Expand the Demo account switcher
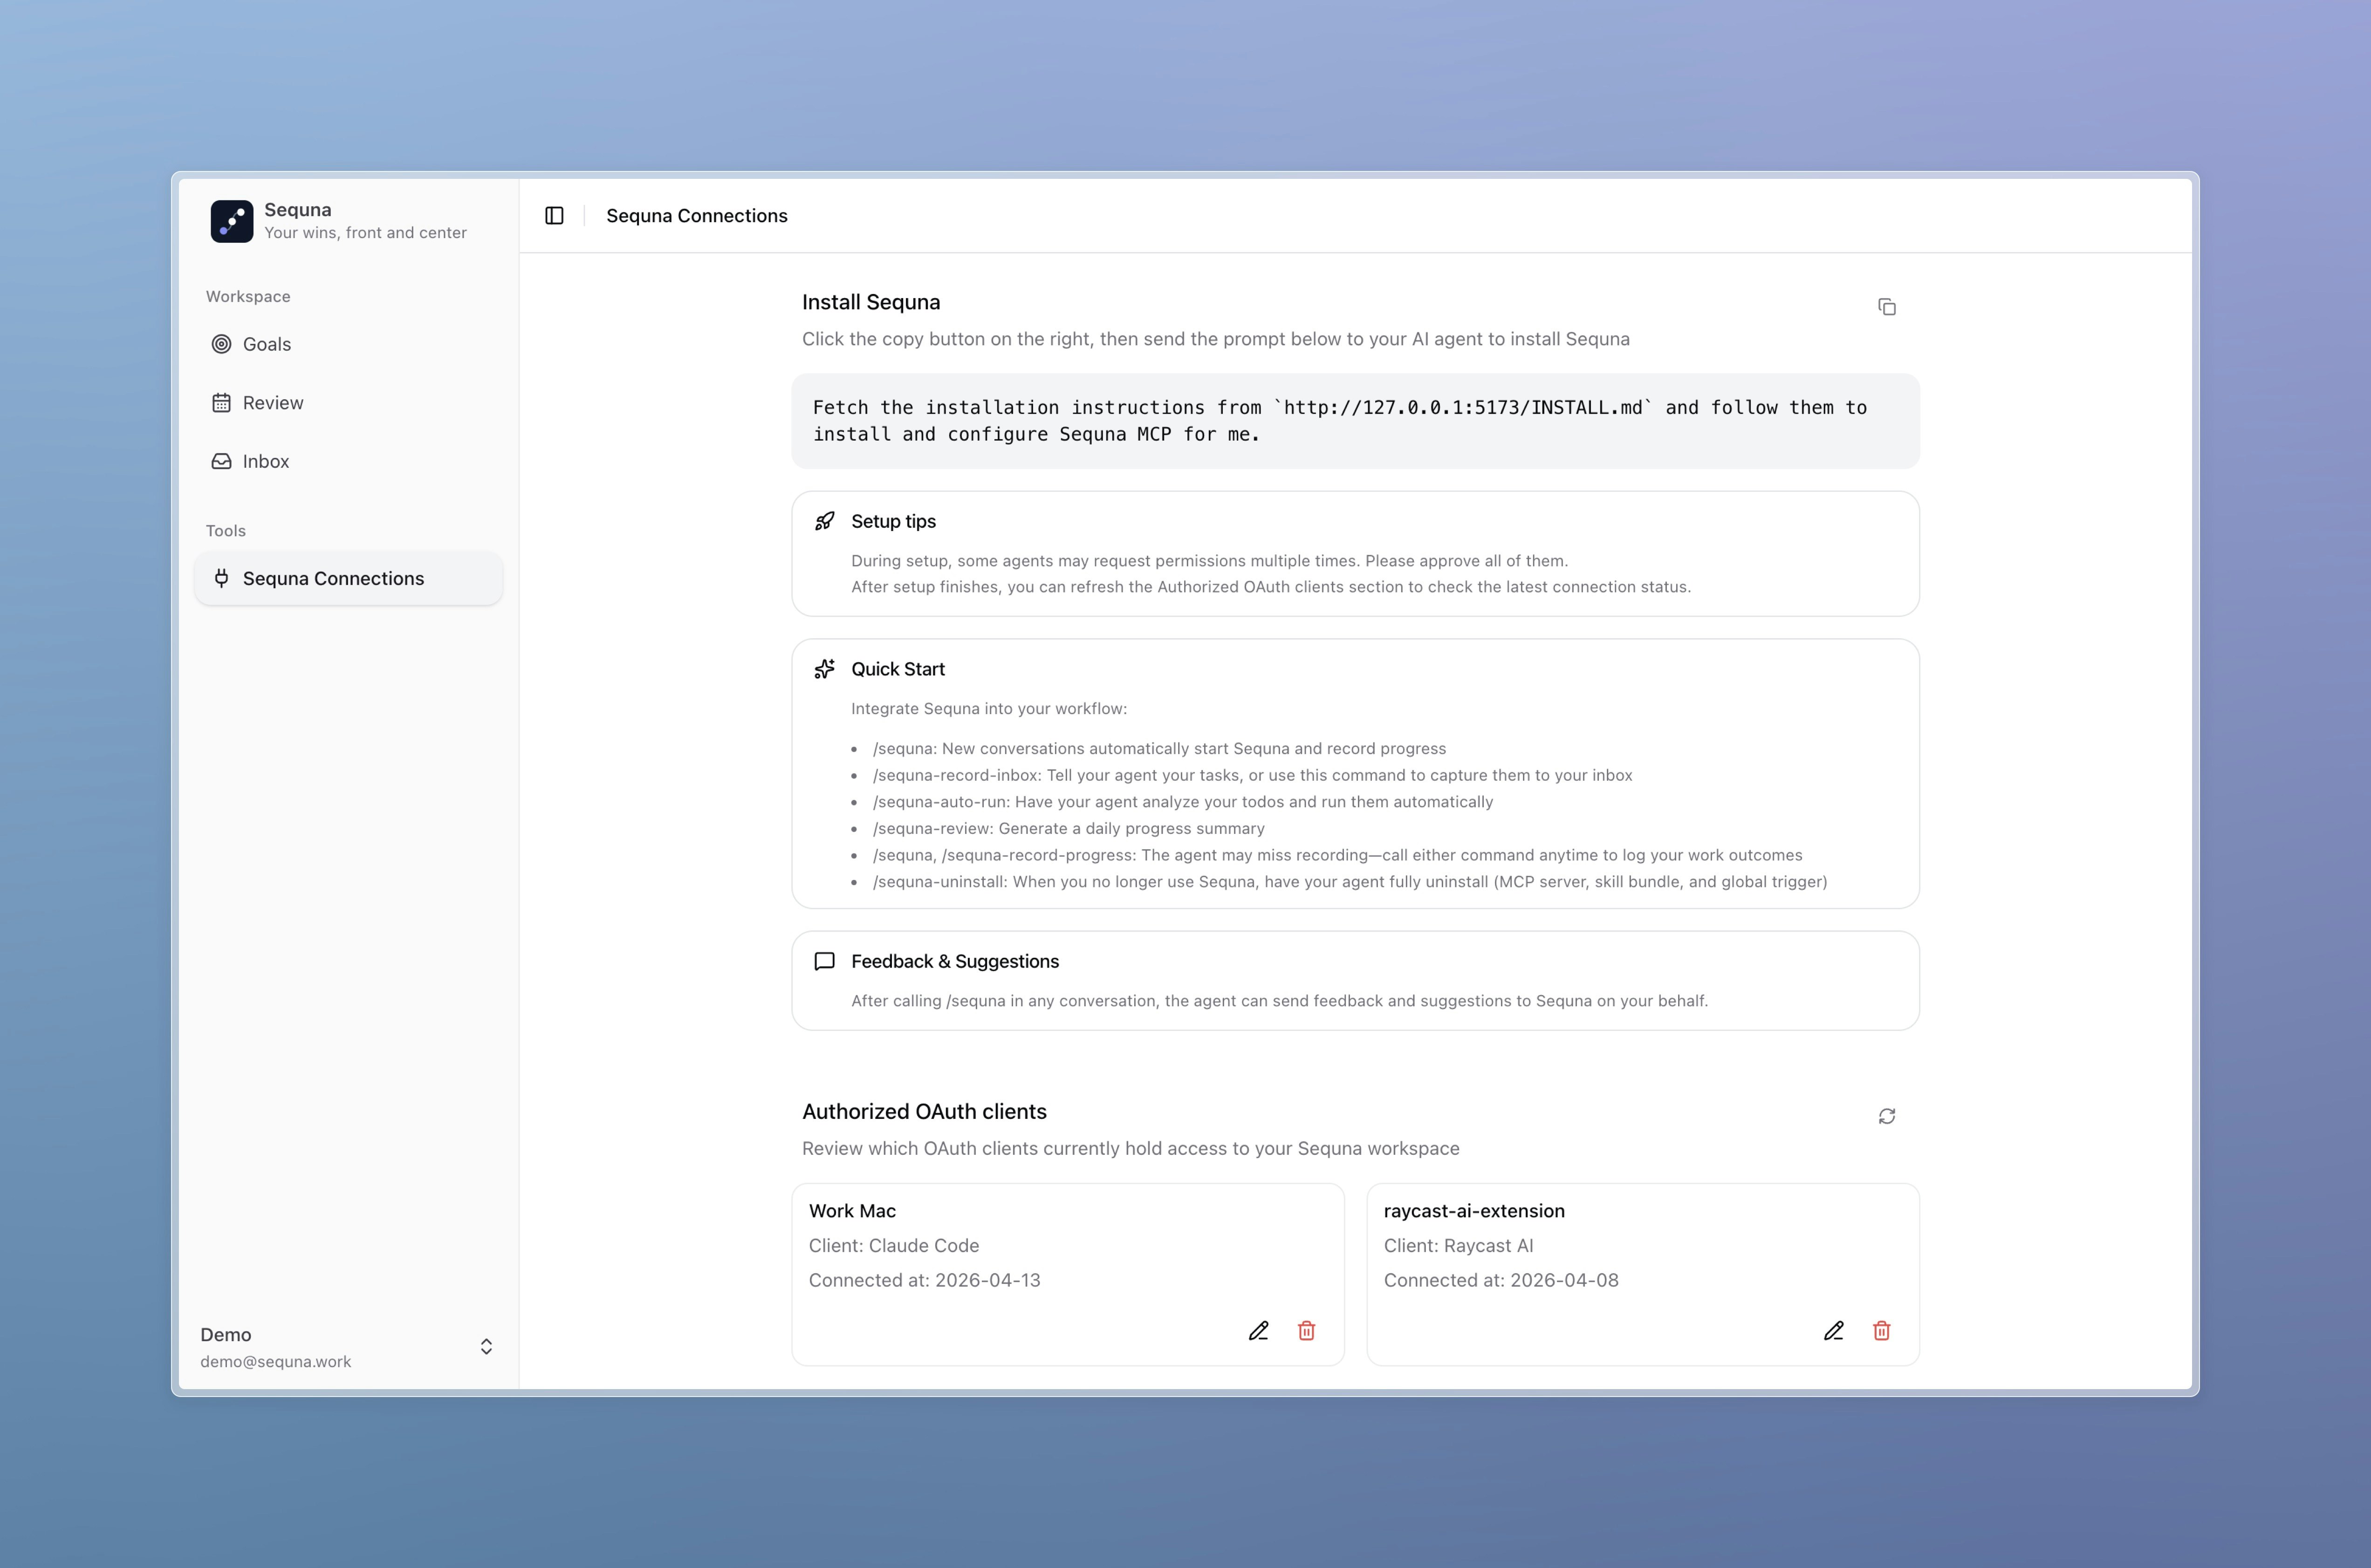Viewport: 2371px width, 1568px height. pos(486,1347)
